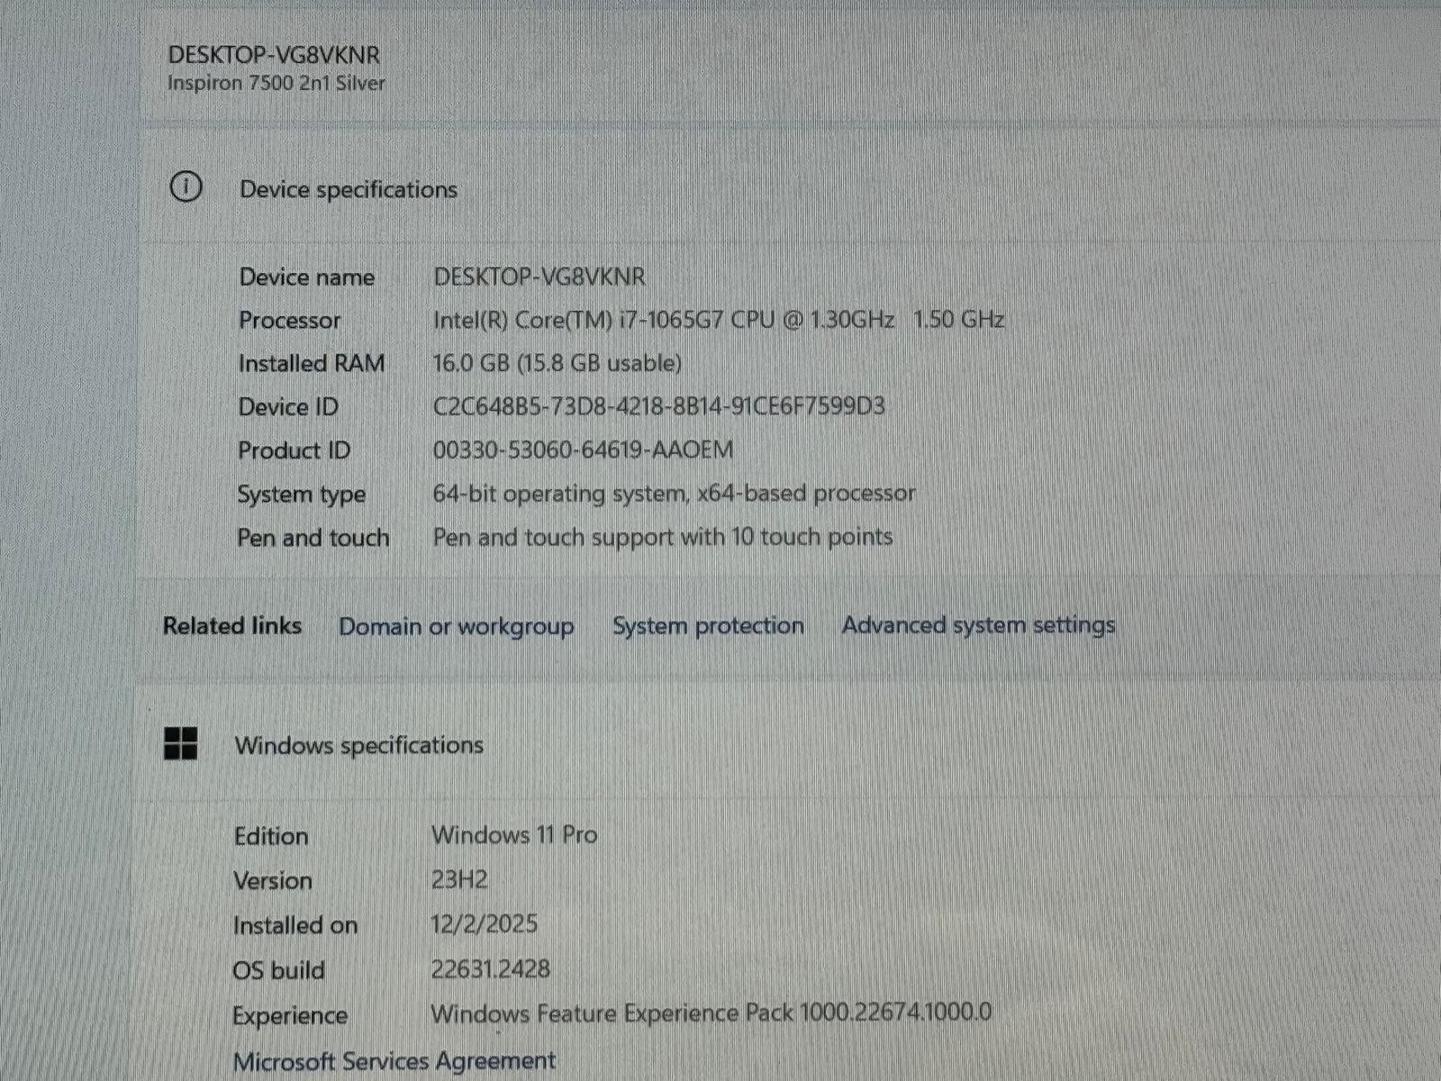Click the Edition label

pyautogui.click(x=271, y=836)
